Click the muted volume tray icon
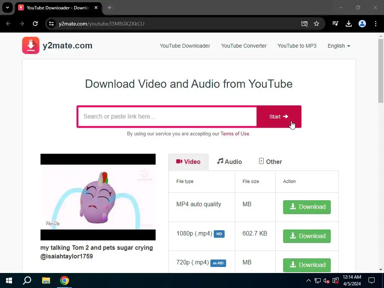 pos(326,280)
